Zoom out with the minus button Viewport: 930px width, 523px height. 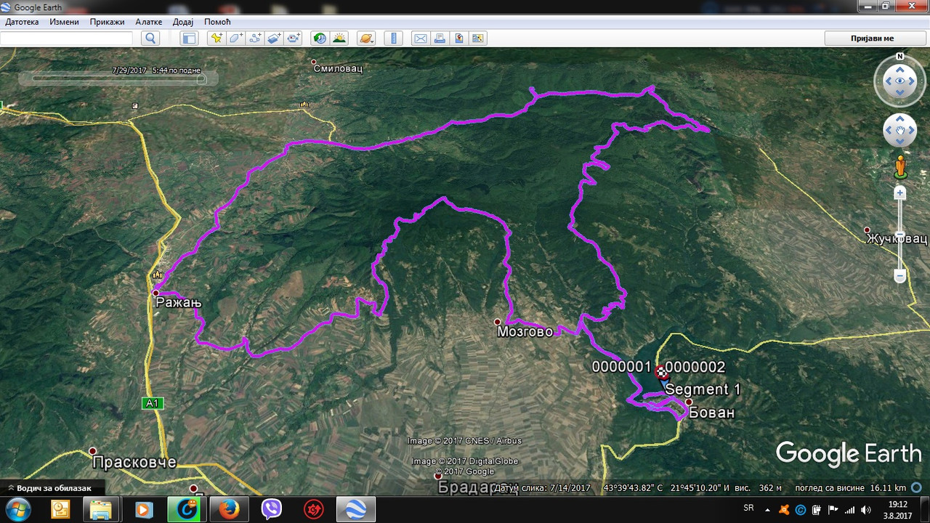pyautogui.click(x=900, y=276)
